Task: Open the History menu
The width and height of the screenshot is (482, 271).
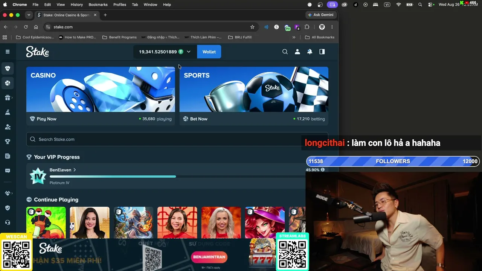Action: pos(76,5)
